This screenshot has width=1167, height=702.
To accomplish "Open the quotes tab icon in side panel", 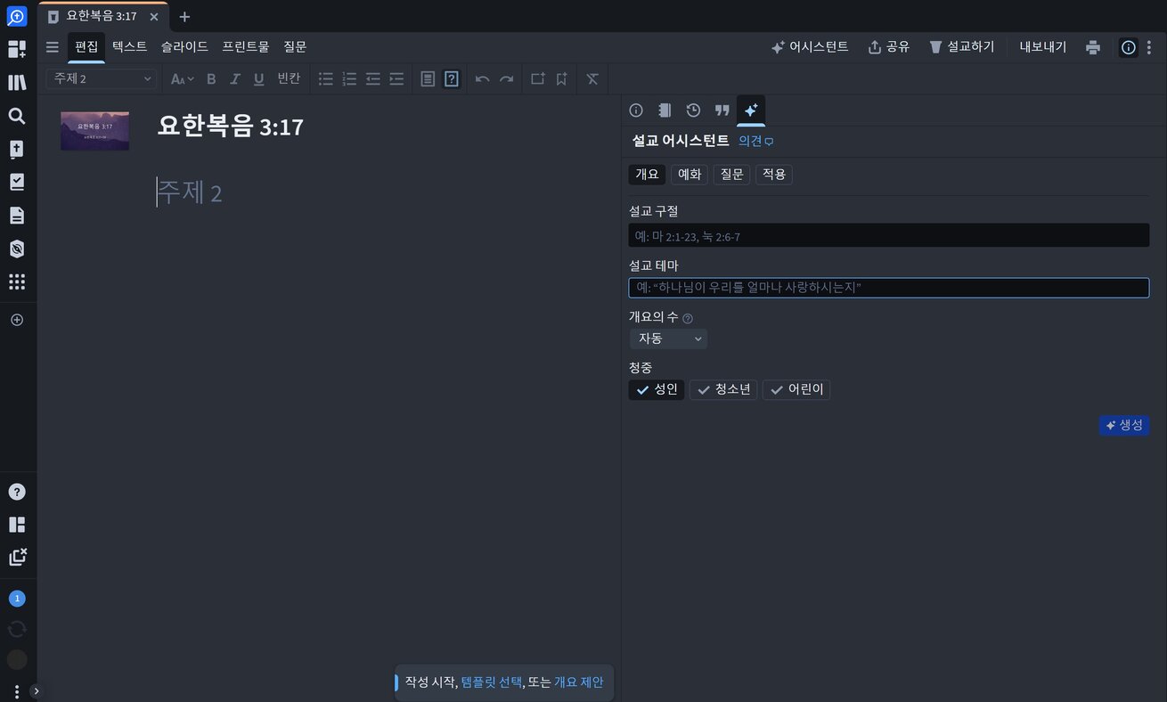I will point(722,110).
